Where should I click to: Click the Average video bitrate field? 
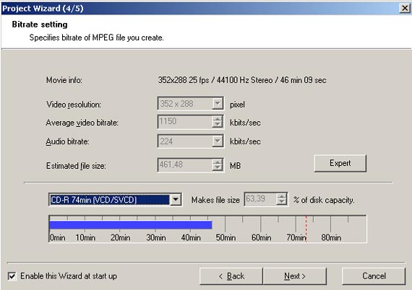pos(185,122)
